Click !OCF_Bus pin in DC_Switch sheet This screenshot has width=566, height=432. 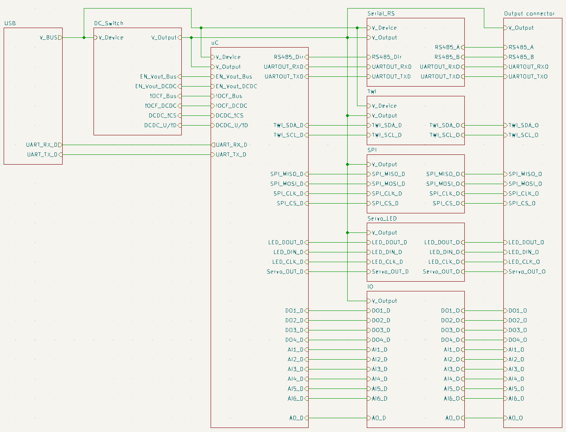(165, 96)
